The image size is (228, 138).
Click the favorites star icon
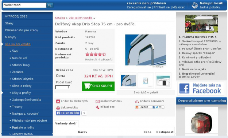(58, 101)
